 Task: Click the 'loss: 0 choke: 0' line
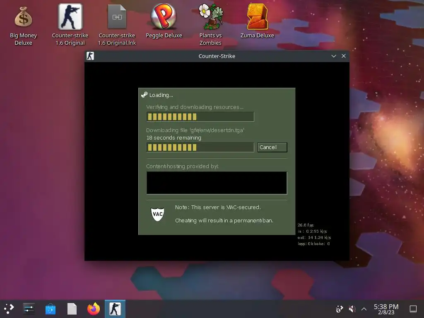click(314, 244)
